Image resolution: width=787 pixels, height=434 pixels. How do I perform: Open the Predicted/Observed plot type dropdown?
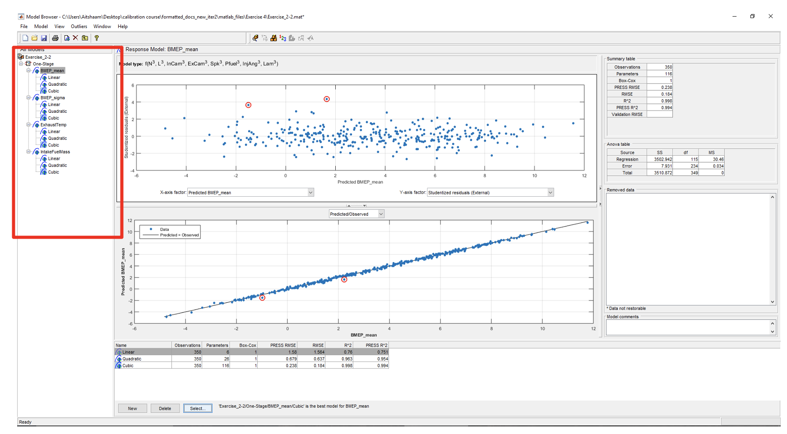click(381, 214)
